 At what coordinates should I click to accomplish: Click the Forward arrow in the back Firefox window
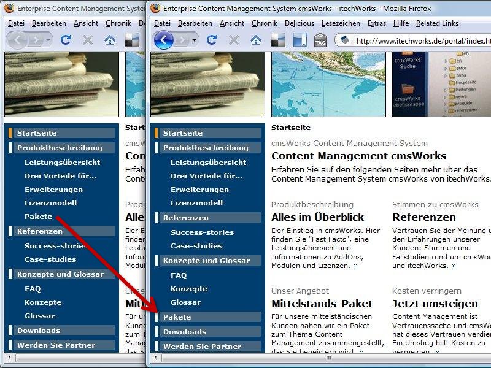(36, 40)
